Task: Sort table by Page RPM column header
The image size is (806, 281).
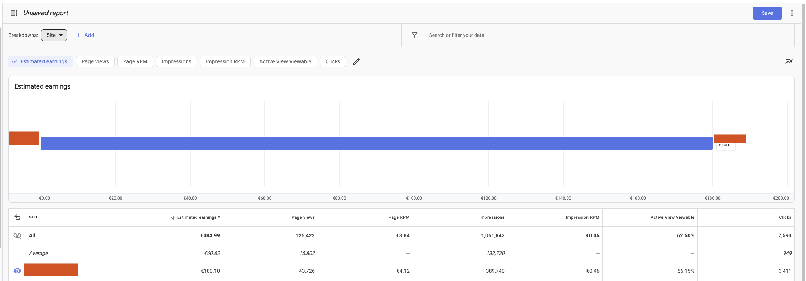Action: [x=399, y=217]
